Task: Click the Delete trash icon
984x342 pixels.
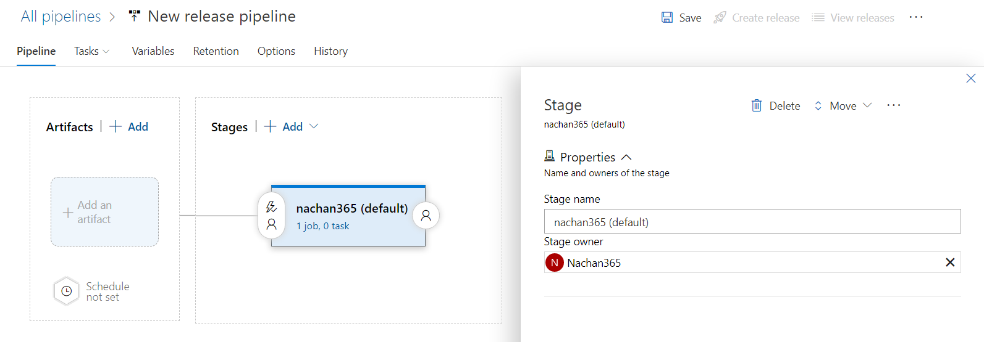Action: (757, 106)
